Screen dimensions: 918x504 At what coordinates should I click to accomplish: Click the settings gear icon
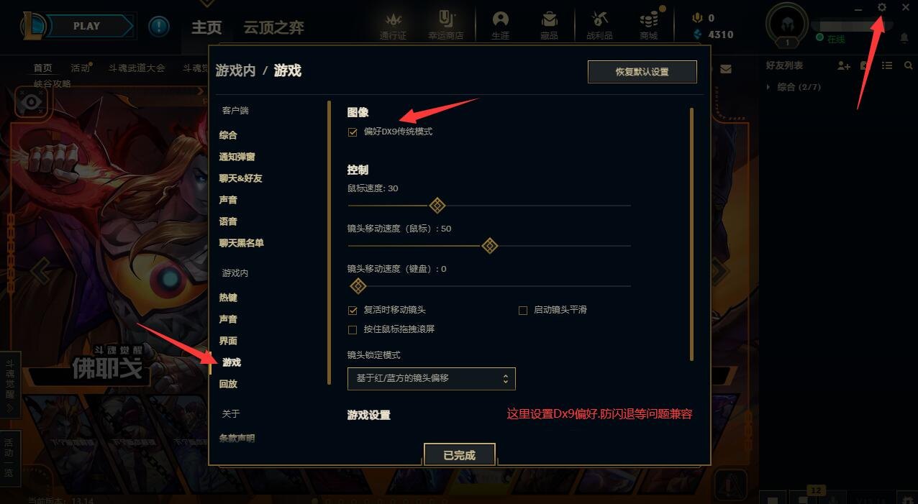tap(882, 7)
